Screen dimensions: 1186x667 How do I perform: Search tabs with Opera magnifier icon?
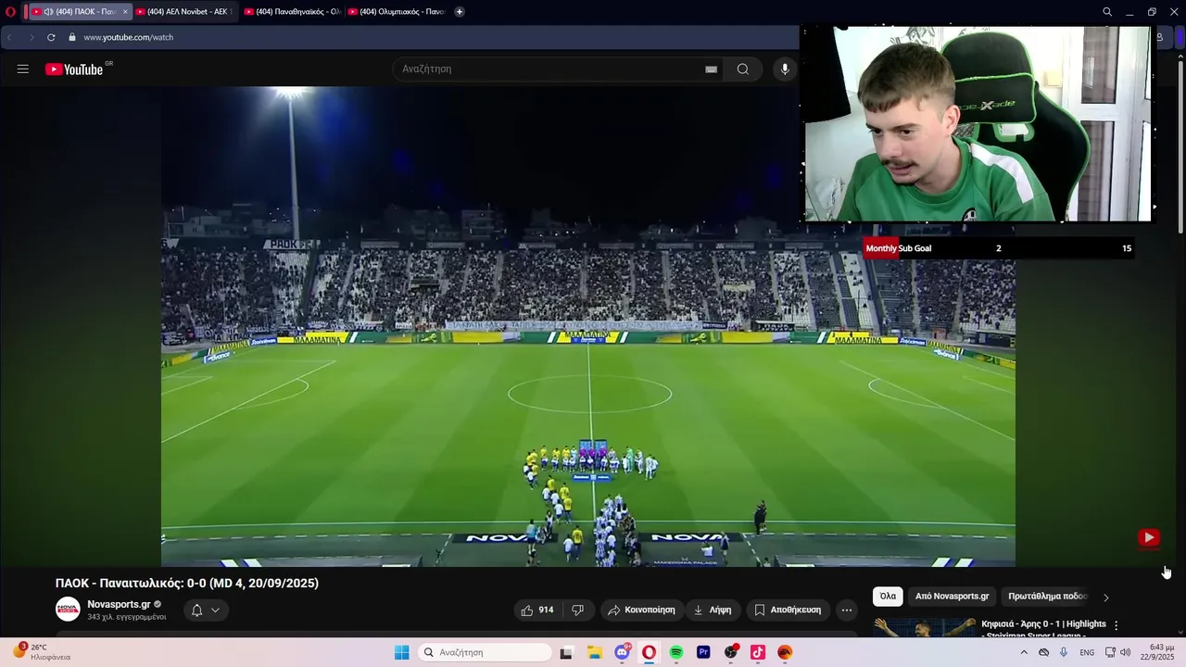tap(1107, 12)
